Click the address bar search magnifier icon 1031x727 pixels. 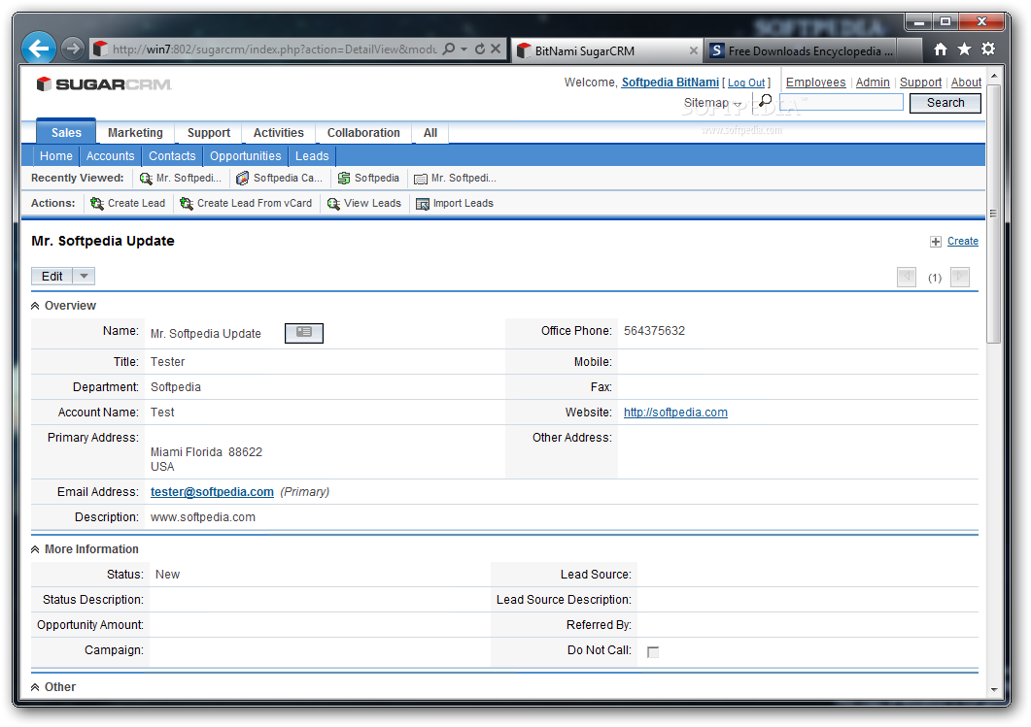click(448, 50)
